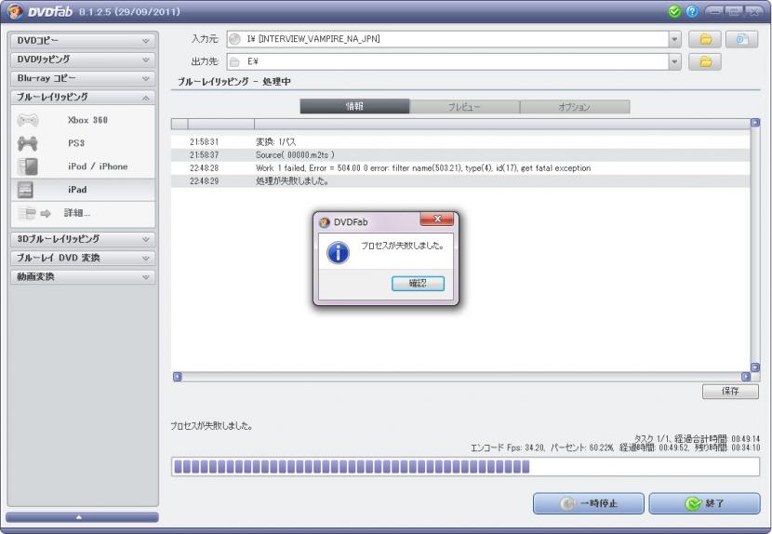Expand the DVDコピー section
The image size is (772, 534).
(83, 41)
